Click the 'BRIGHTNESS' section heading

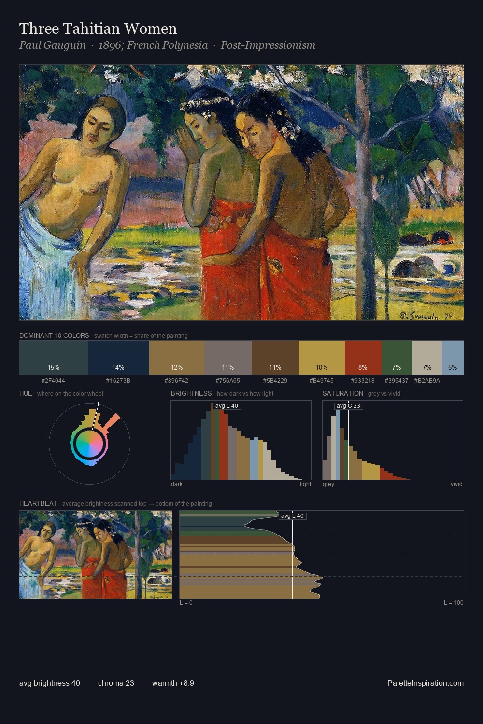click(x=191, y=393)
